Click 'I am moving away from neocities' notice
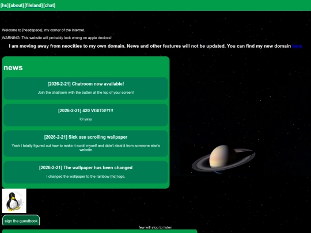Screen dimensions: 311x233 point(155,46)
